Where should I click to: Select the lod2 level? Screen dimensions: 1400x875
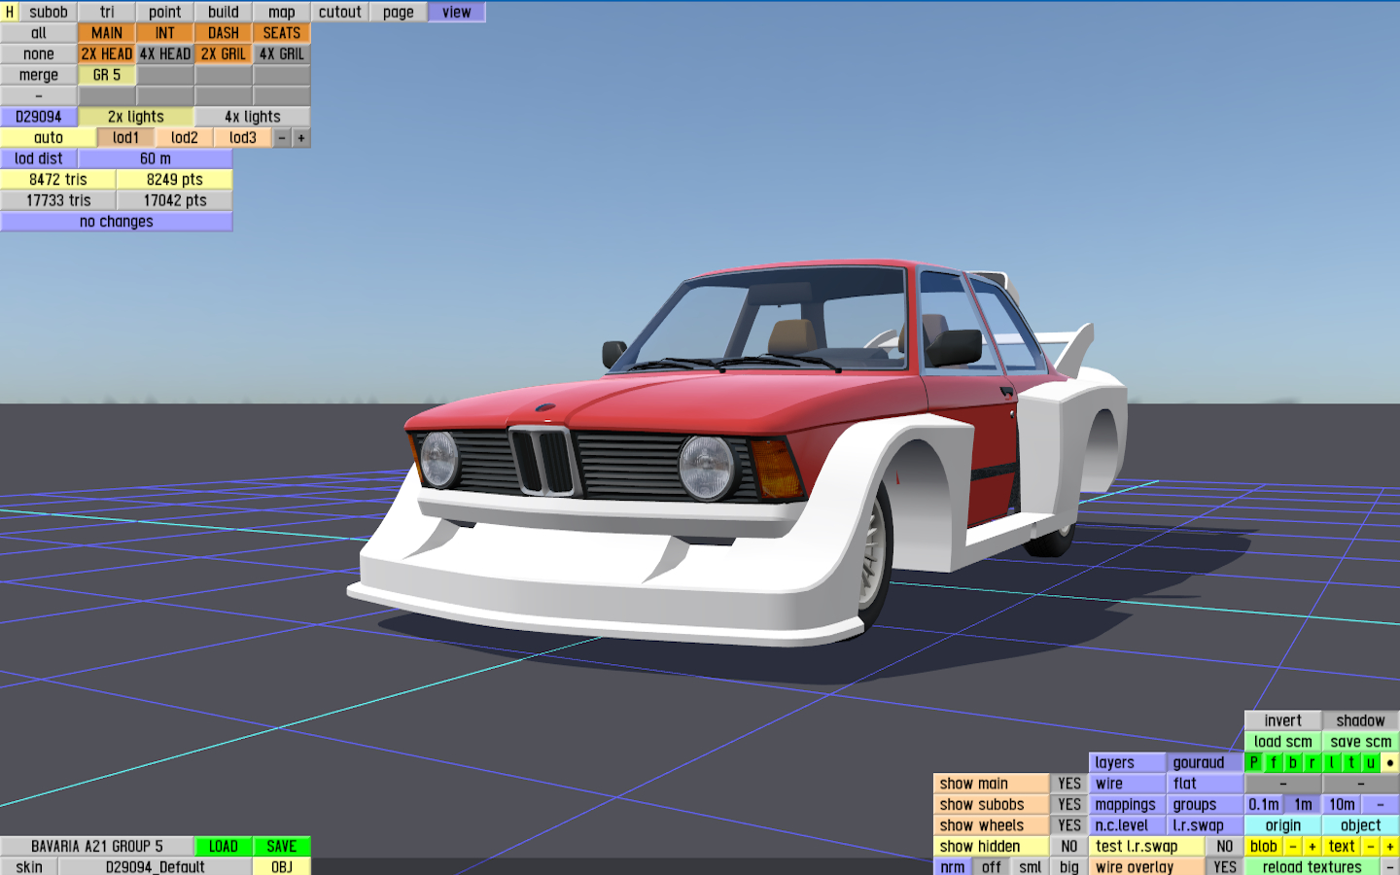coord(185,138)
